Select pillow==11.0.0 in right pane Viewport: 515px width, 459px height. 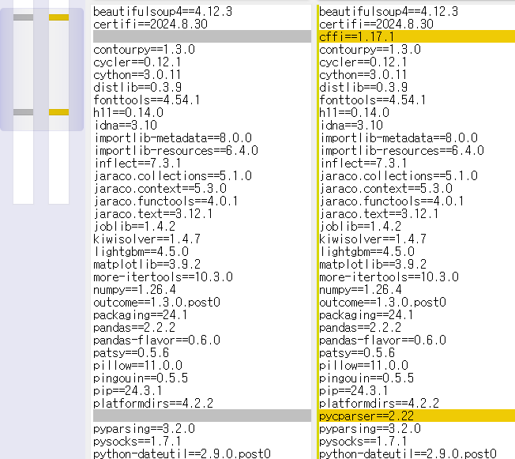(364, 365)
